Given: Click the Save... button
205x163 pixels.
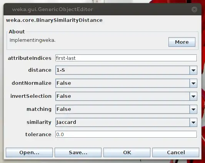Looking at the screenshot, I should (x=78, y=152).
